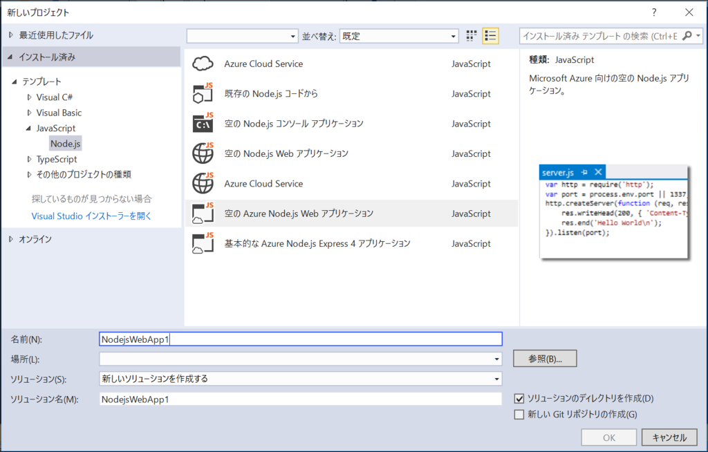Click the search magnifier icon
708x452 pixels.
(x=687, y=36)
